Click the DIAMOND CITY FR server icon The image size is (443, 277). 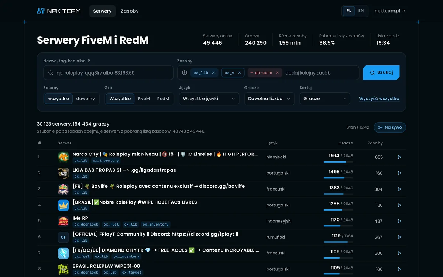pos(63,253)
